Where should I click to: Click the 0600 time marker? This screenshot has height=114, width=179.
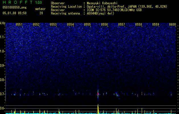(172, 25)
